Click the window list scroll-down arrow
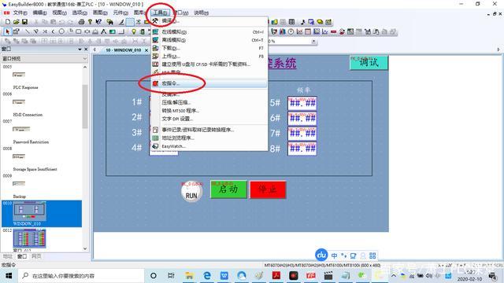Screen dimensions: 504x283 [x=85, y=248]
